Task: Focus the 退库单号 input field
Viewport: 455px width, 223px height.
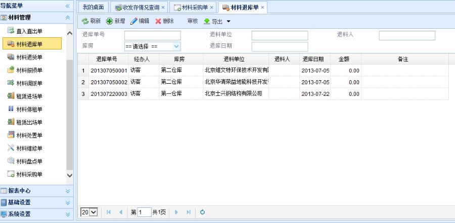Action: click(153, 36)
